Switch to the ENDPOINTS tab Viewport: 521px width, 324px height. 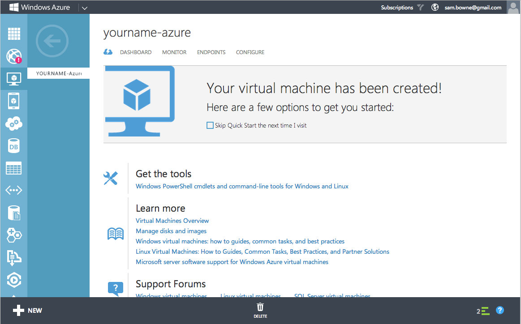click(211, 52)
